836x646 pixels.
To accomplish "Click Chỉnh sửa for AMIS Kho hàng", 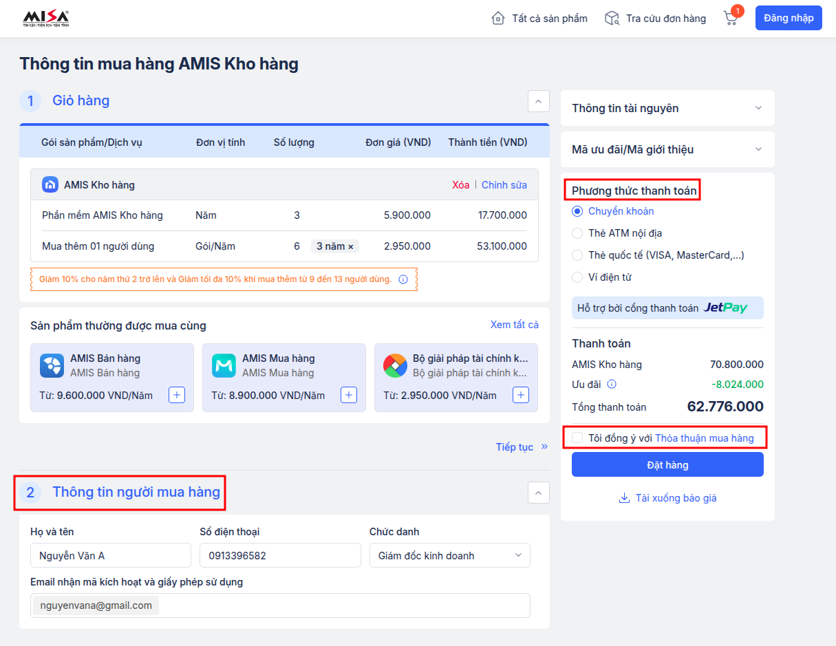I will [x=504, y=185].
